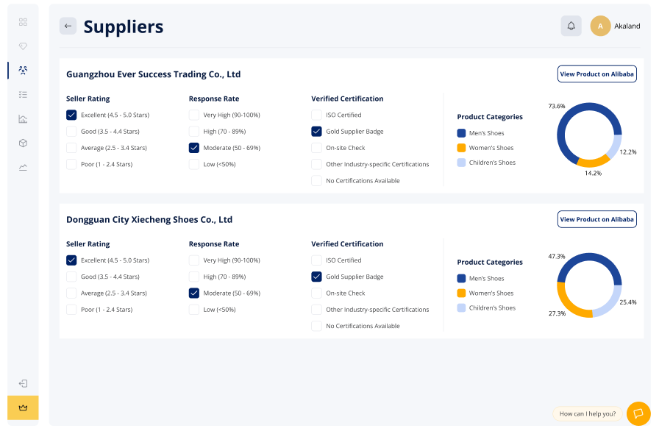The height and width of the screenshot is (434, 659).
Task: Open the line trend icon in sidebar
Action: tap(23, 168)
